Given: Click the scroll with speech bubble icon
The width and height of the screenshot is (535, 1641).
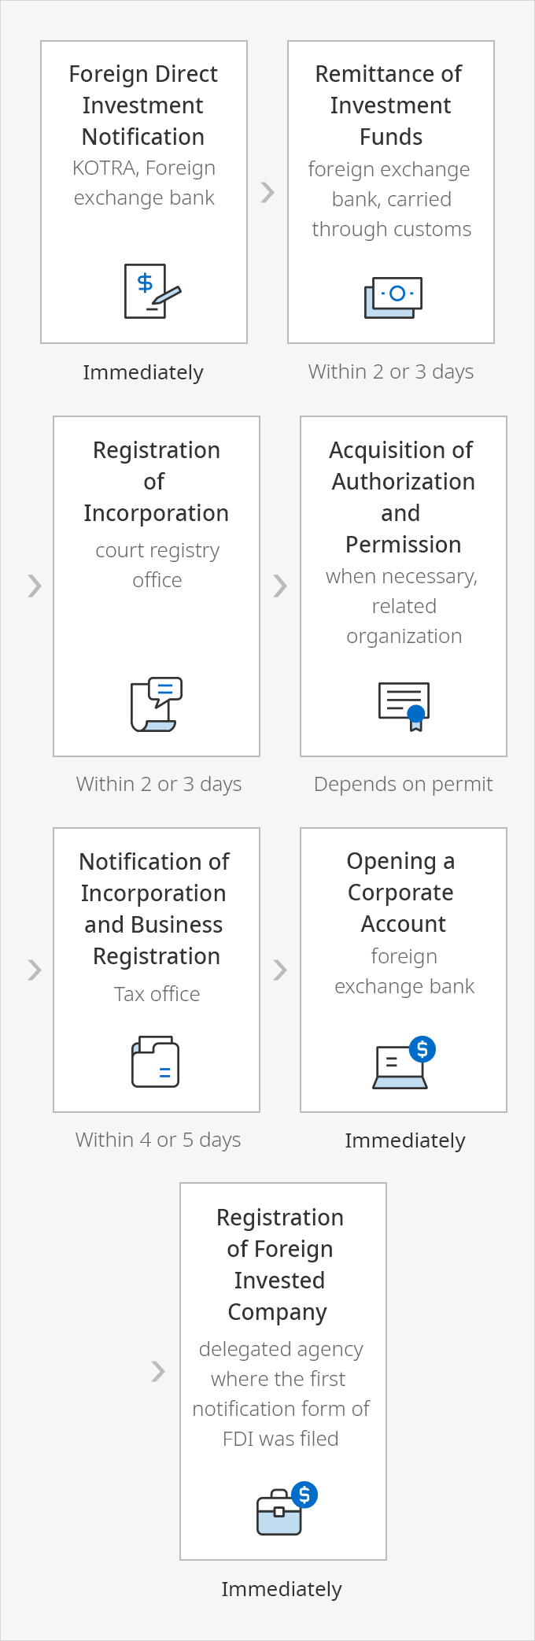Looking at the screenshot, I should coord(156,704).
